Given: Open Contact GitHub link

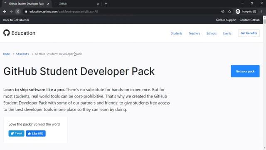Looking at the screenshot, I should (x=249, y=20).
